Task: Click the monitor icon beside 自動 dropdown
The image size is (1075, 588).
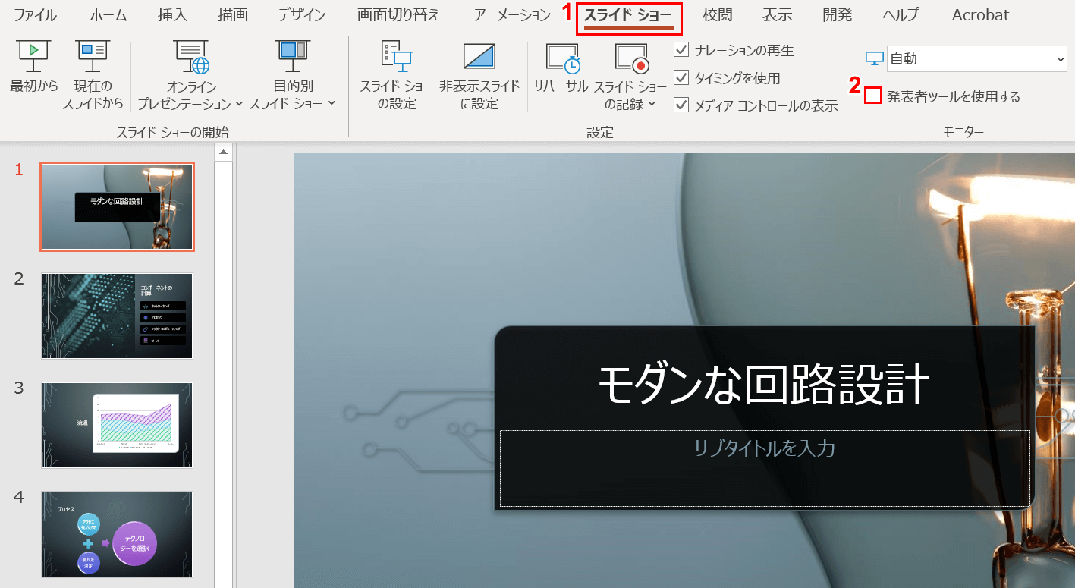Action: tap(875, 58)
